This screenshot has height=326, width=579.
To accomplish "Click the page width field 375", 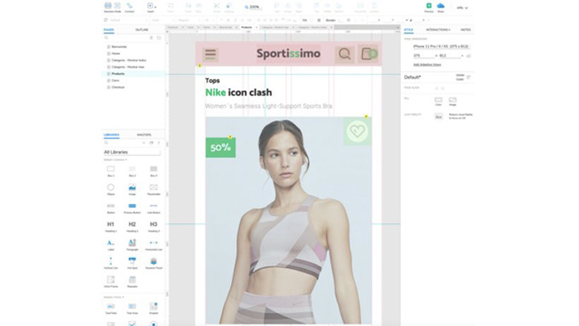I will click(423, 55).
